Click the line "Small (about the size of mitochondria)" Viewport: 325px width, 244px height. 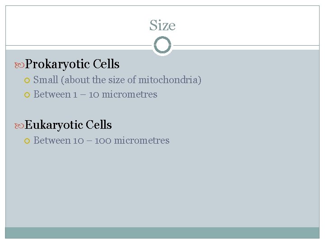(x=117, y=80)
